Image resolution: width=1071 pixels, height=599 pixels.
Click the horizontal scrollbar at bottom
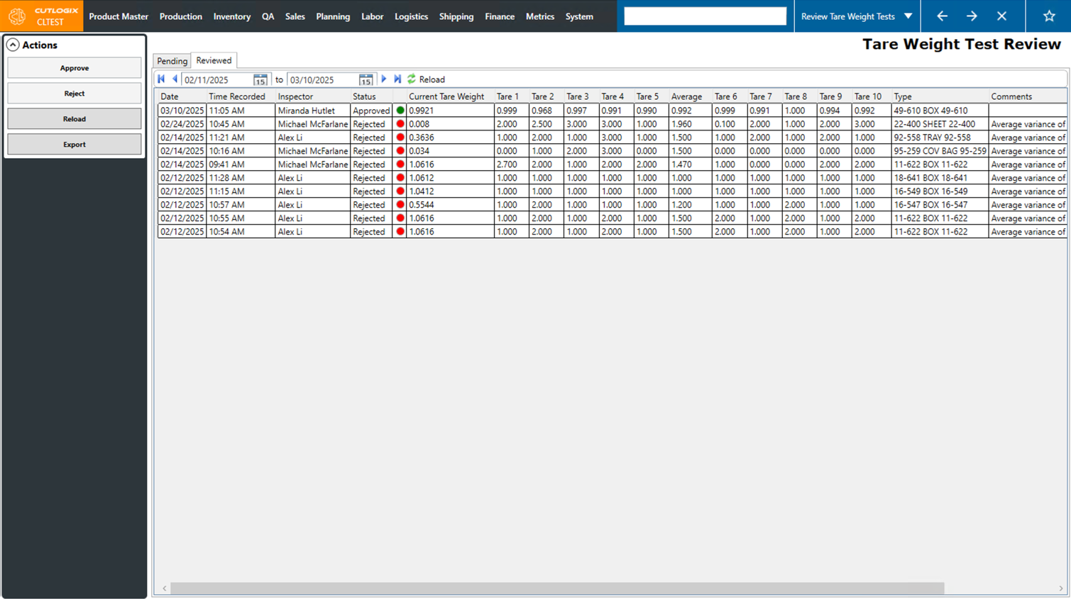point(557,588)
